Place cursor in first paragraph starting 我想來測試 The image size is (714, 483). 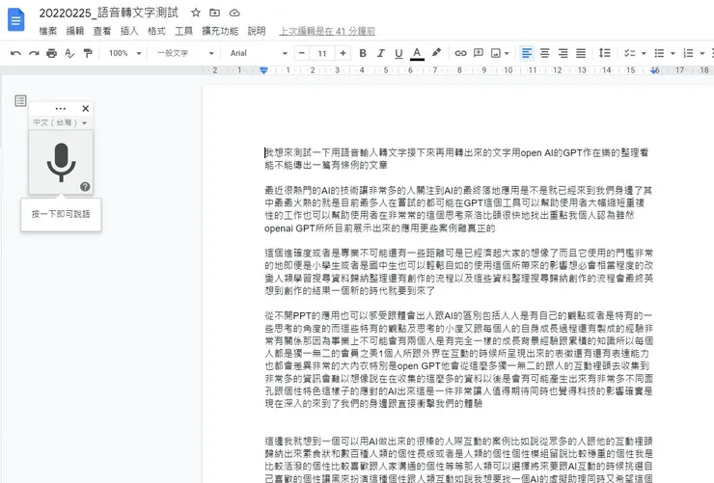coord(456,159)
